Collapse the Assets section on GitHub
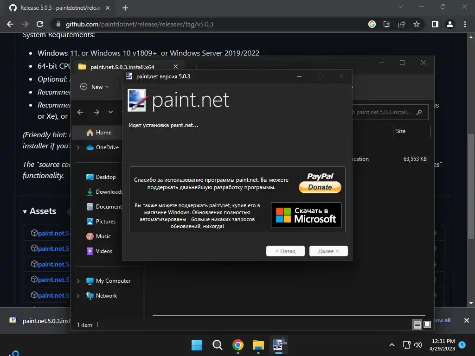 click(x=40, y=211)
